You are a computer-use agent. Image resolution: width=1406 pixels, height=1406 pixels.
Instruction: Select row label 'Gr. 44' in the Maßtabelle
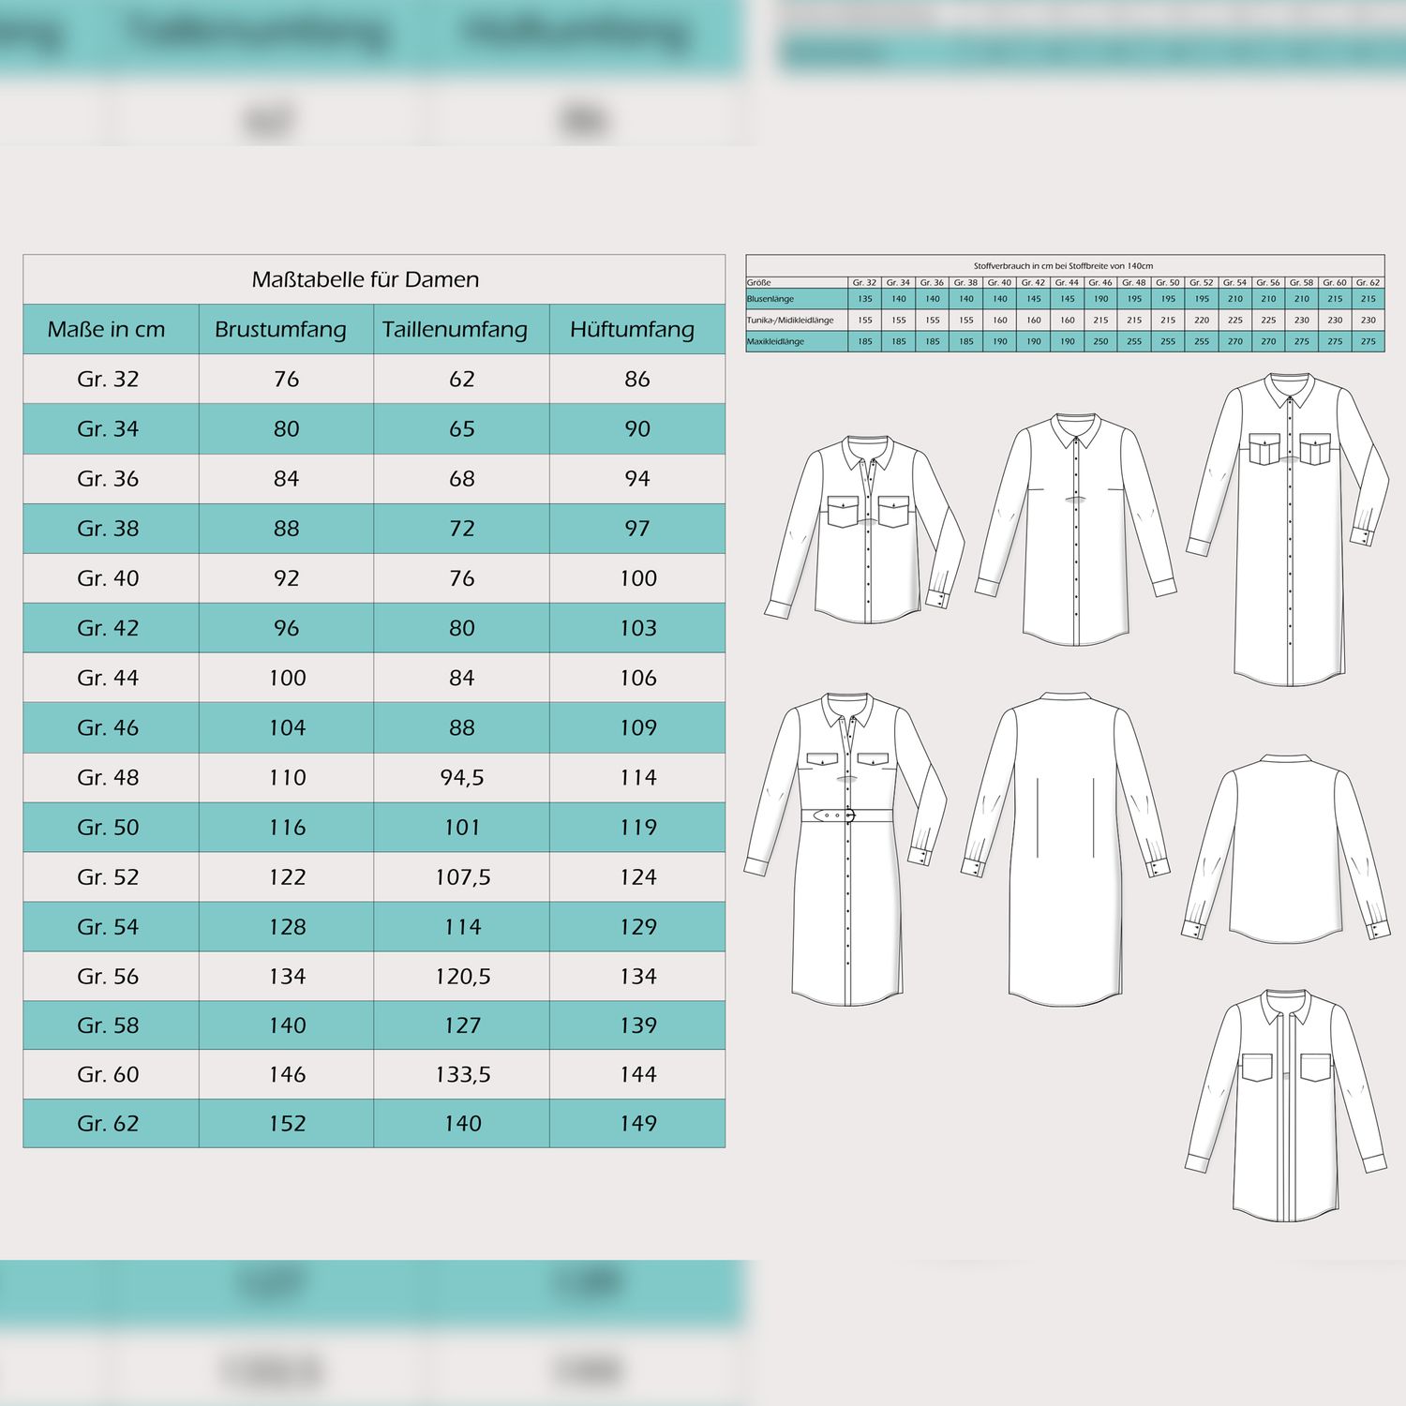[x=108, y=677]
